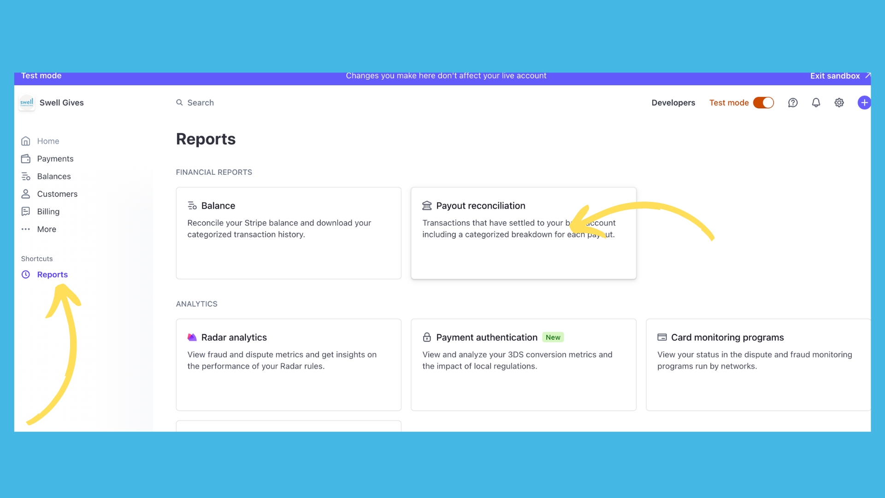The height and width of the screenshot is (498, 885).
Task: Click the Search input field
Action: click(x=200, y=102)
